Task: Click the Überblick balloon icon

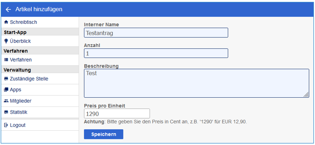Action: tap(6, 41)
